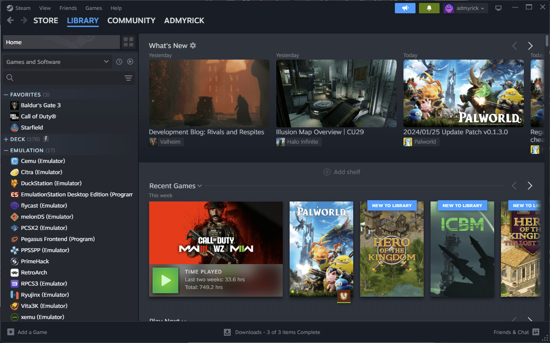Open the Help menu
550x343 pixels.
[116, 8]
